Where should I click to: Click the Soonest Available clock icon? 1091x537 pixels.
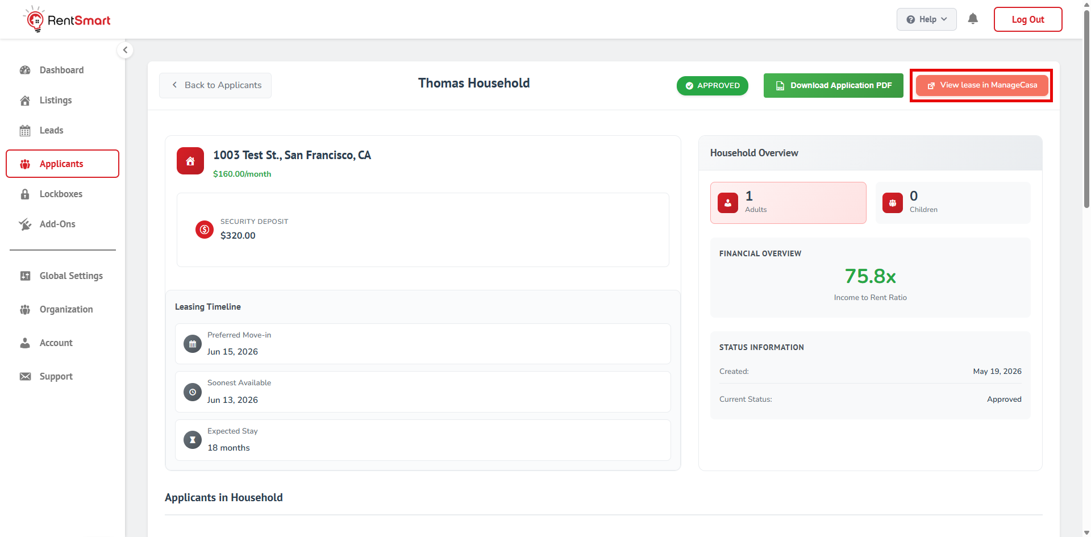coord(193,392)
